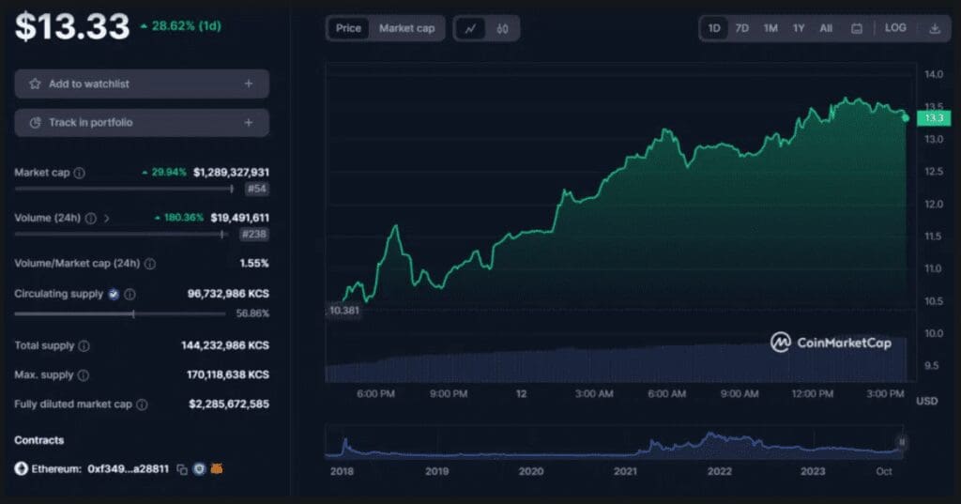Click the $2,285,672,585 diluted cap value
This screenshot has width=961, height=504.
(229, 405)
